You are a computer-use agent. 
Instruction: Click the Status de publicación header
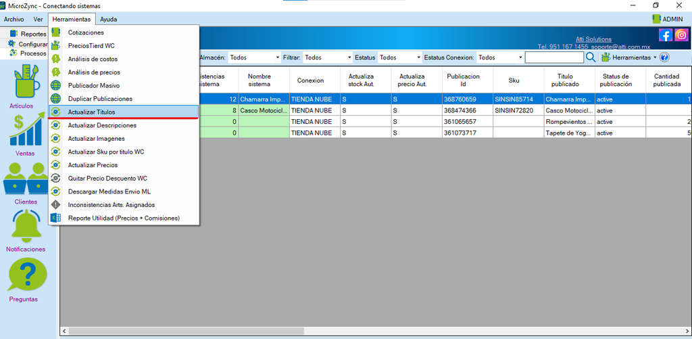[620, 80]
